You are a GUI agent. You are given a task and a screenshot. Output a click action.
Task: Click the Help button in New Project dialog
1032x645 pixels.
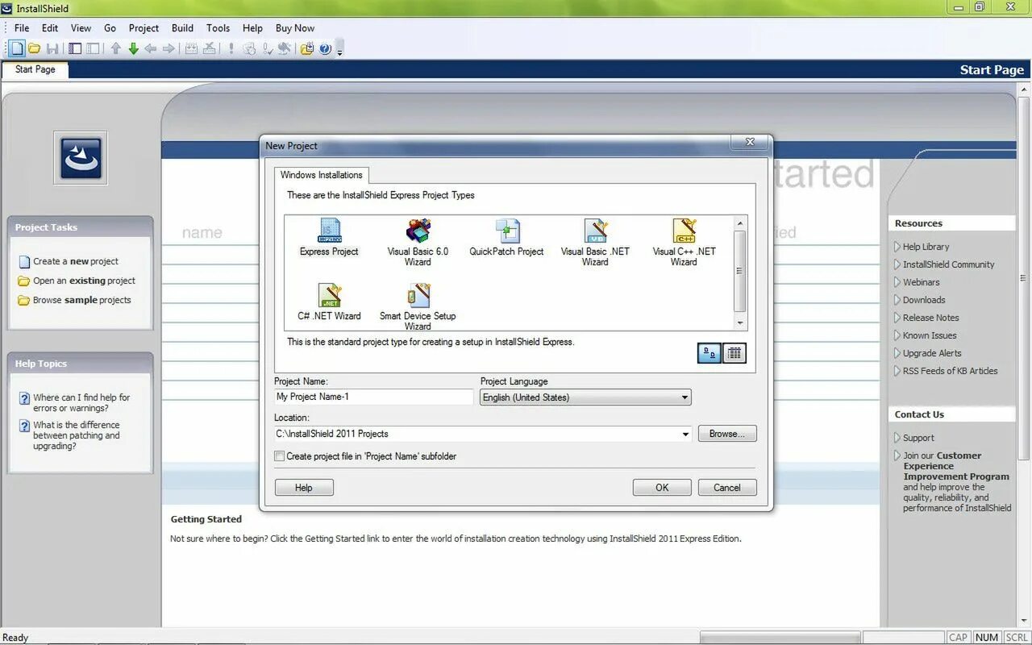click(304, 487)
